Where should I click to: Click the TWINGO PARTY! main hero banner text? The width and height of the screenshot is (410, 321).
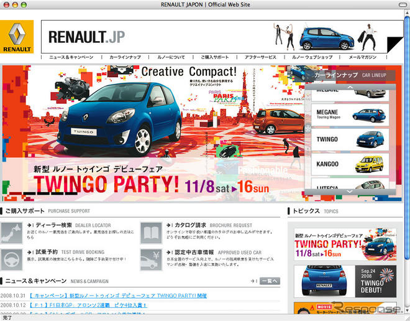tap(106, 184)
